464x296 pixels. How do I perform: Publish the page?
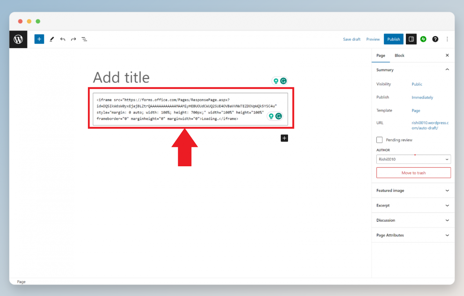coord(393,39)
